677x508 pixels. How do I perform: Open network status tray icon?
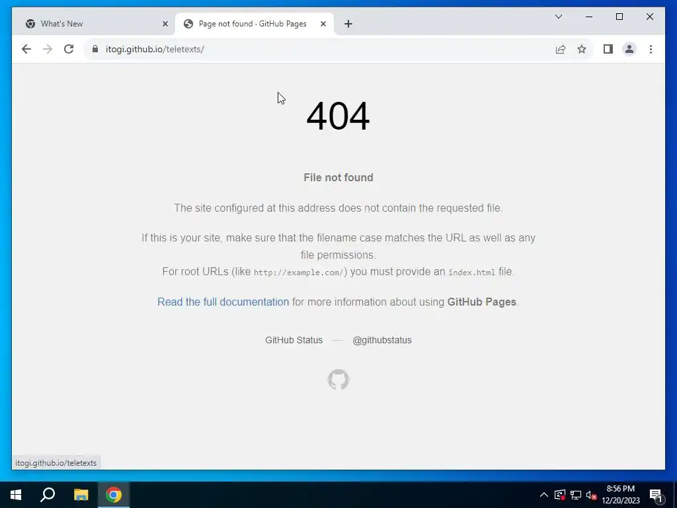click(x=576, y=495)
